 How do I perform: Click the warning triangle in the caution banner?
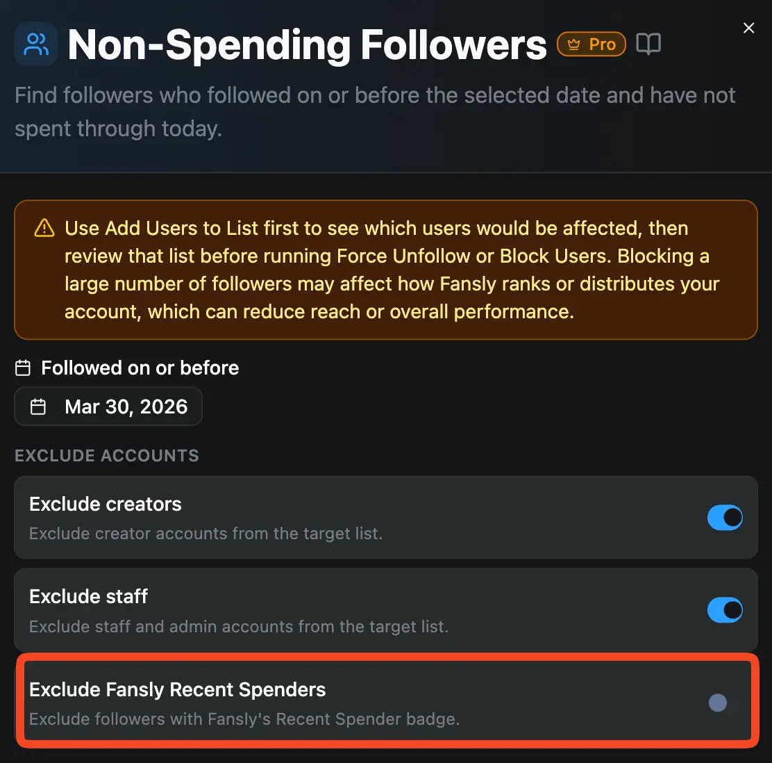click(x=44, y=227)
